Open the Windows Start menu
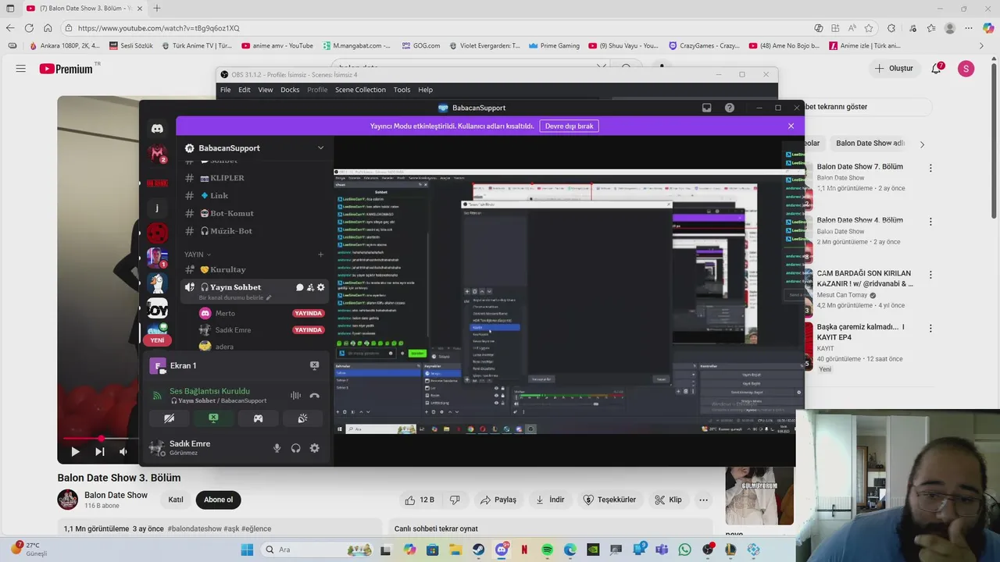Viewport: 1000px width, 562px height. click(x=247, y=550)
